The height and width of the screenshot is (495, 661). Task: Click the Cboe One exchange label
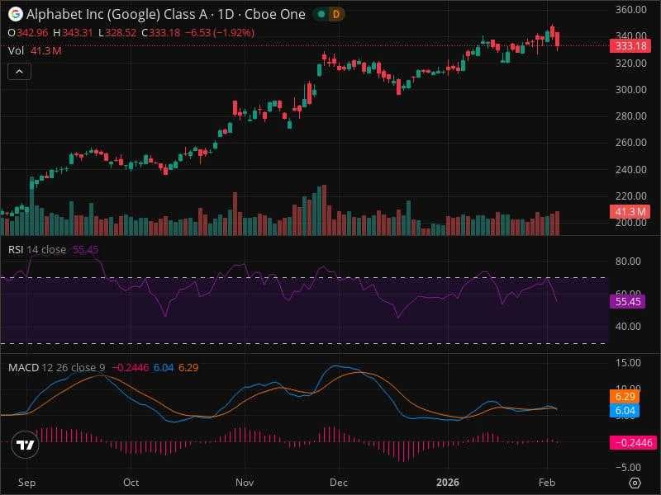pyautogui.click(x=275, y=14)
